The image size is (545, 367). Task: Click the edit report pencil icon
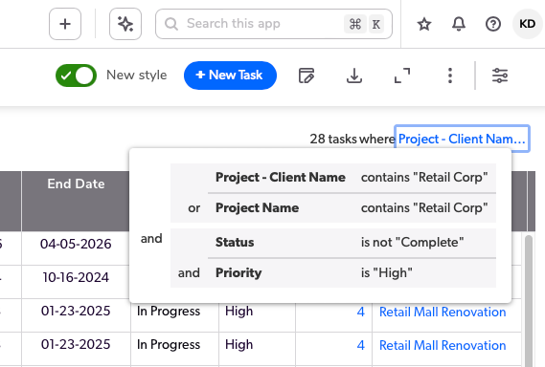click(307, 76)
